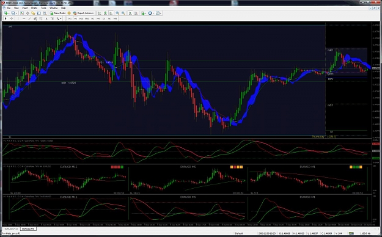Expand the Indicators dropdown arrow
Image resolution: width=382 pixels, height=237 pixels.
click(145, 13)
